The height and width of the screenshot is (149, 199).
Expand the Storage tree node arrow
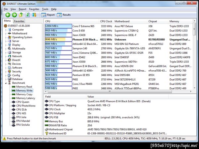[6, 53]
